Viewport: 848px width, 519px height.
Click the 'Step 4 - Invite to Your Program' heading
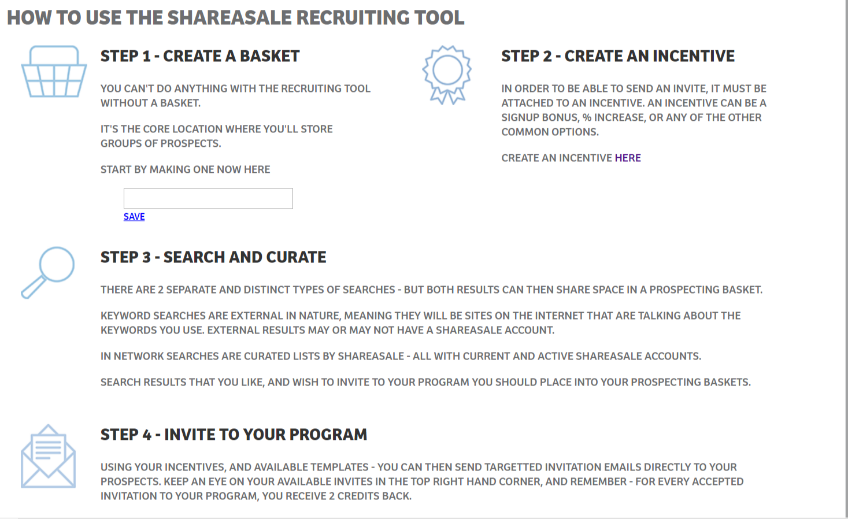[234, 435]
